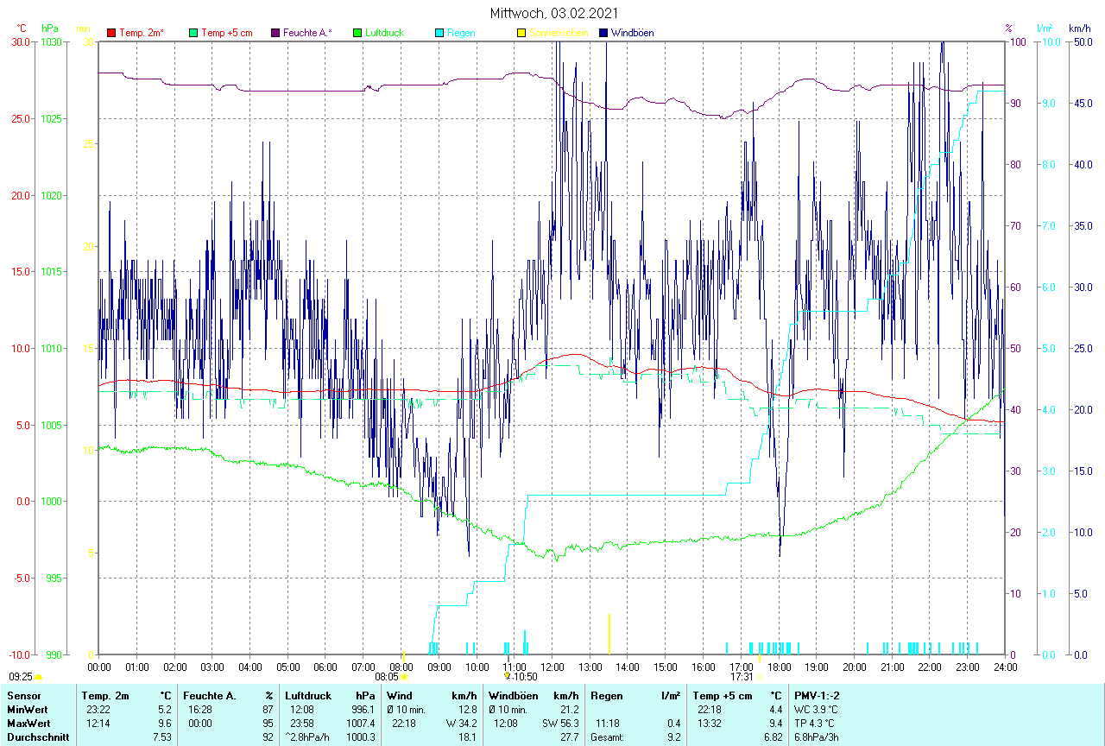Image resolution: width=1105 pixels, height=746 pixels.
Task: Click the yellow Sonnenschein legend swatch
Action: click(x=521, y=33)
